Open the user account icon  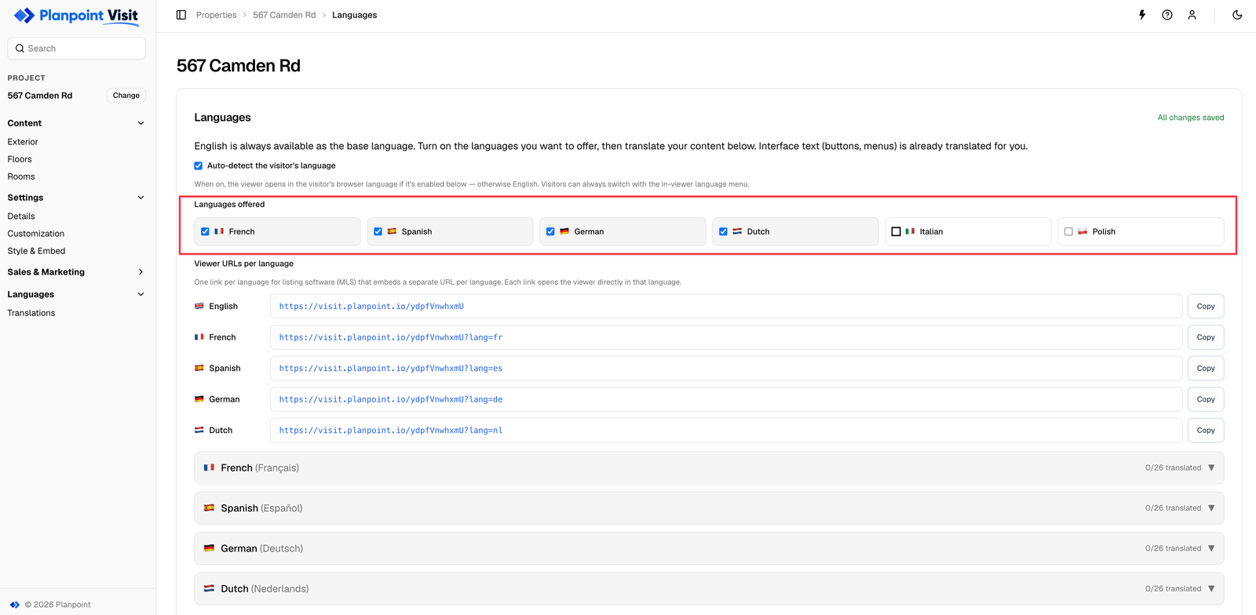coord(1192,15)
